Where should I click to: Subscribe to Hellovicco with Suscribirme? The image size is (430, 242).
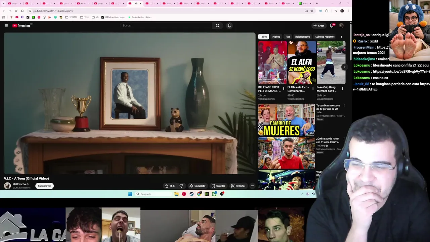(x=44, y=186)
